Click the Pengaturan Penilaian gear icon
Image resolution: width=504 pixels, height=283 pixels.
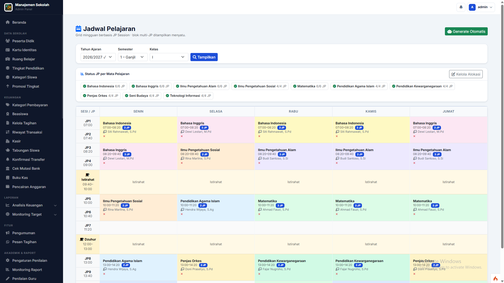point(8,260)
